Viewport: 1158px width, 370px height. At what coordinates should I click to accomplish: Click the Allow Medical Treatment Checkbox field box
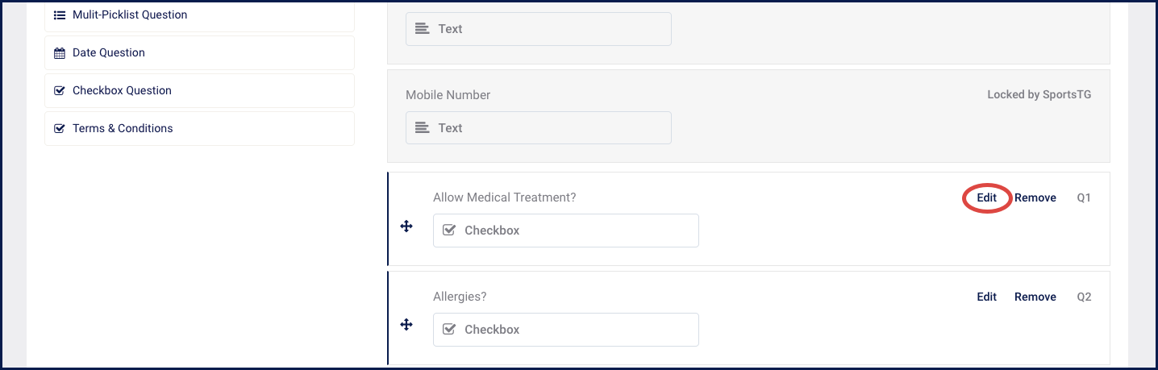pos(566,231)
